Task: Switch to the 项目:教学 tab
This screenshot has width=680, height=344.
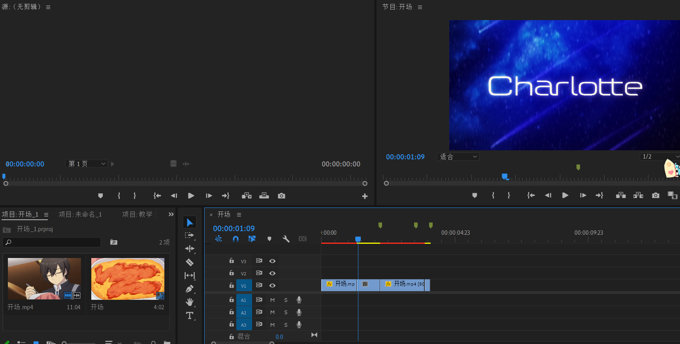Action: 137,214
